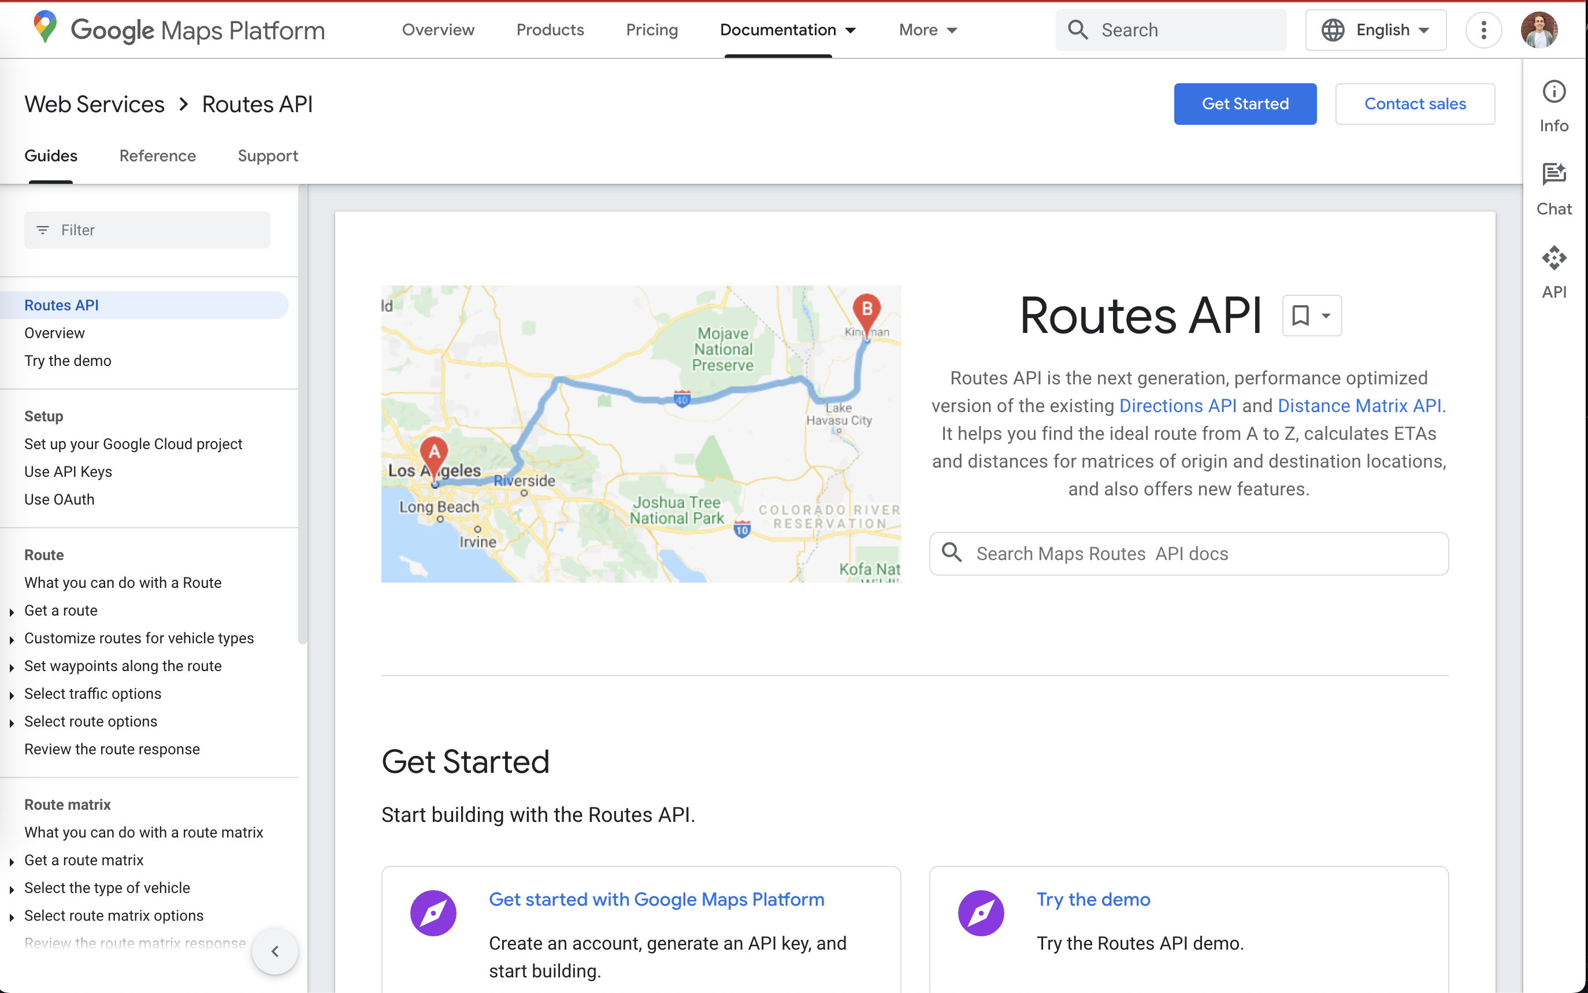Go to the Overview header menu
The height and width of the screenshot is (993, 1588).
click(x=438, y=29)
